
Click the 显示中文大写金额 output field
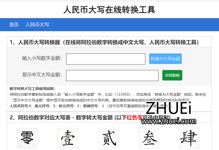[x=112, y=76]
